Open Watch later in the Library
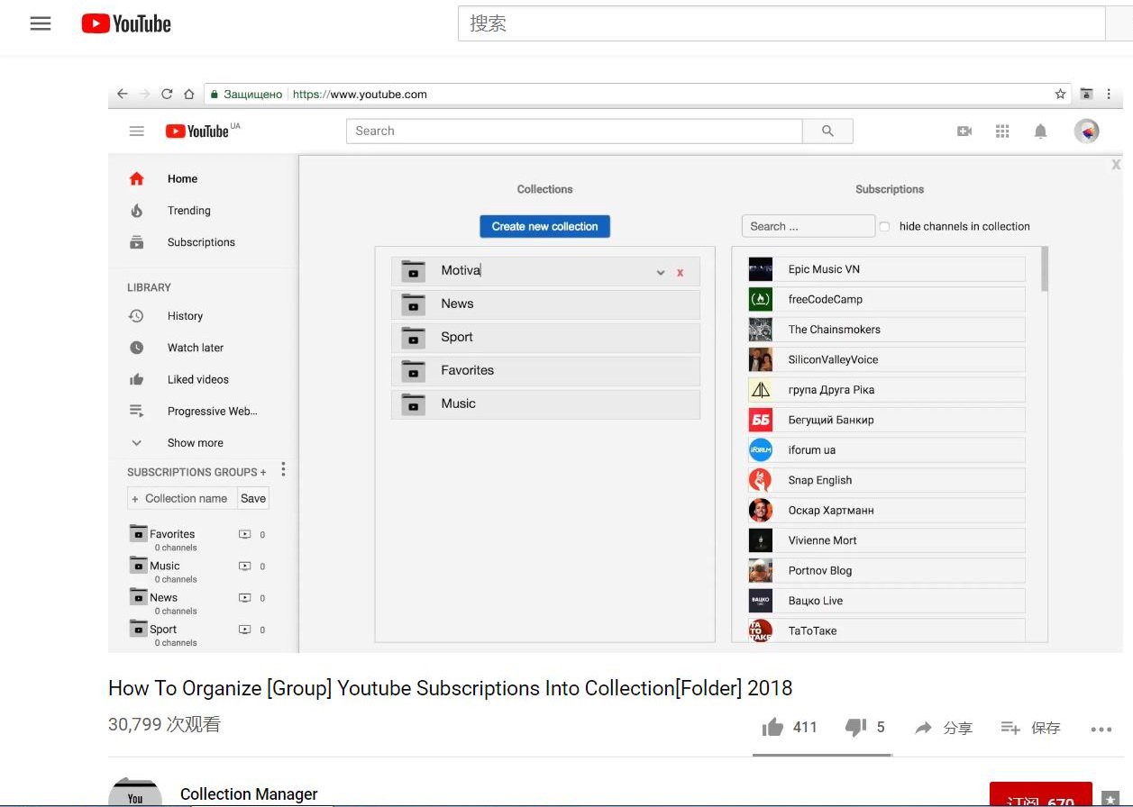The image size is (1133, 807). coord(195,348)
